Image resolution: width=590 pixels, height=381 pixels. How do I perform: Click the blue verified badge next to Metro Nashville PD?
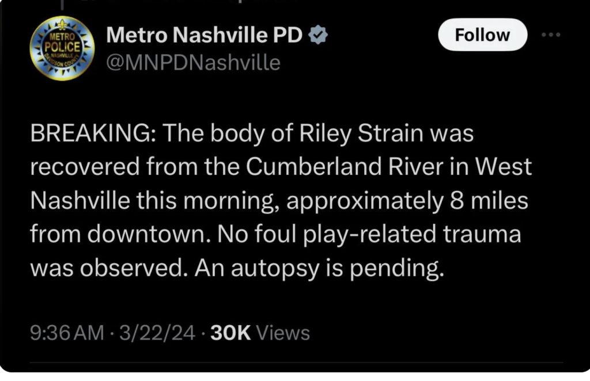pos(317,35)
